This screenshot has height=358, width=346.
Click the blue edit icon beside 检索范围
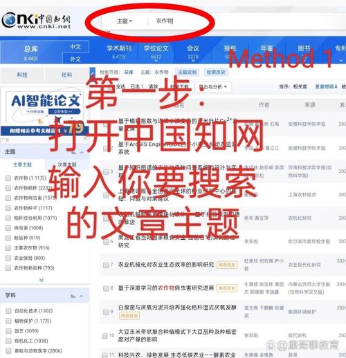(x=93, y=73)
